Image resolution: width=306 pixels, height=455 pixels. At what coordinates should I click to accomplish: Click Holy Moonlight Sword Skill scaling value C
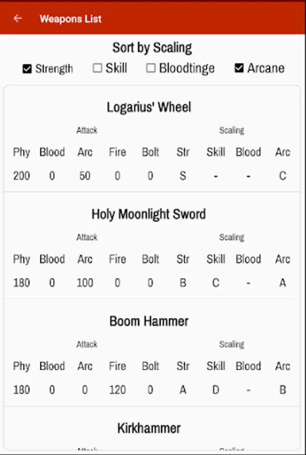[x=216, y=283]
